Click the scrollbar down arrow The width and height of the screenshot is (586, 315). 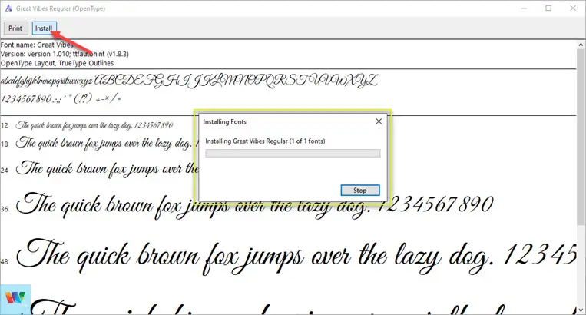click(x=581, y=310)
